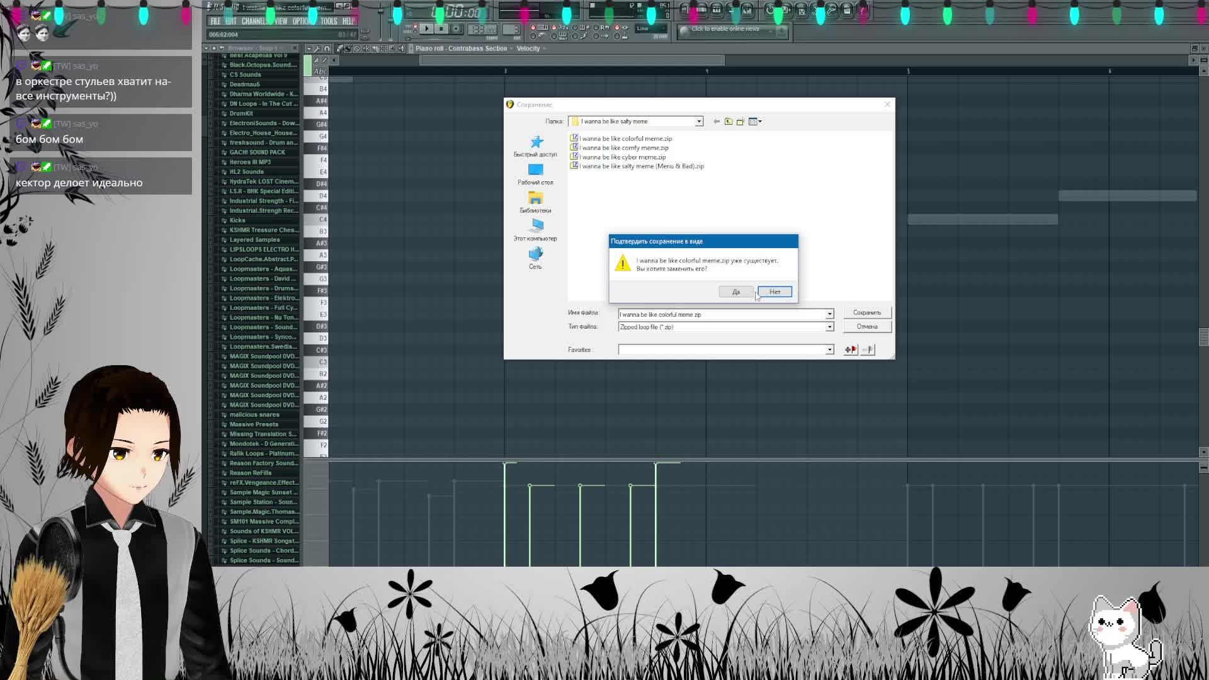Expand the Папка folder dropdown
The width and height of the screenshot is (1209, 680).
tap(698, 122)
